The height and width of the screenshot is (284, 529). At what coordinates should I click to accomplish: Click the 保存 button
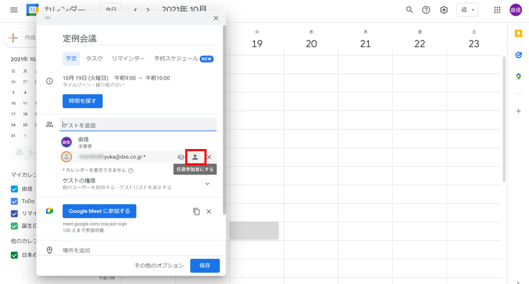click(205, 266)
